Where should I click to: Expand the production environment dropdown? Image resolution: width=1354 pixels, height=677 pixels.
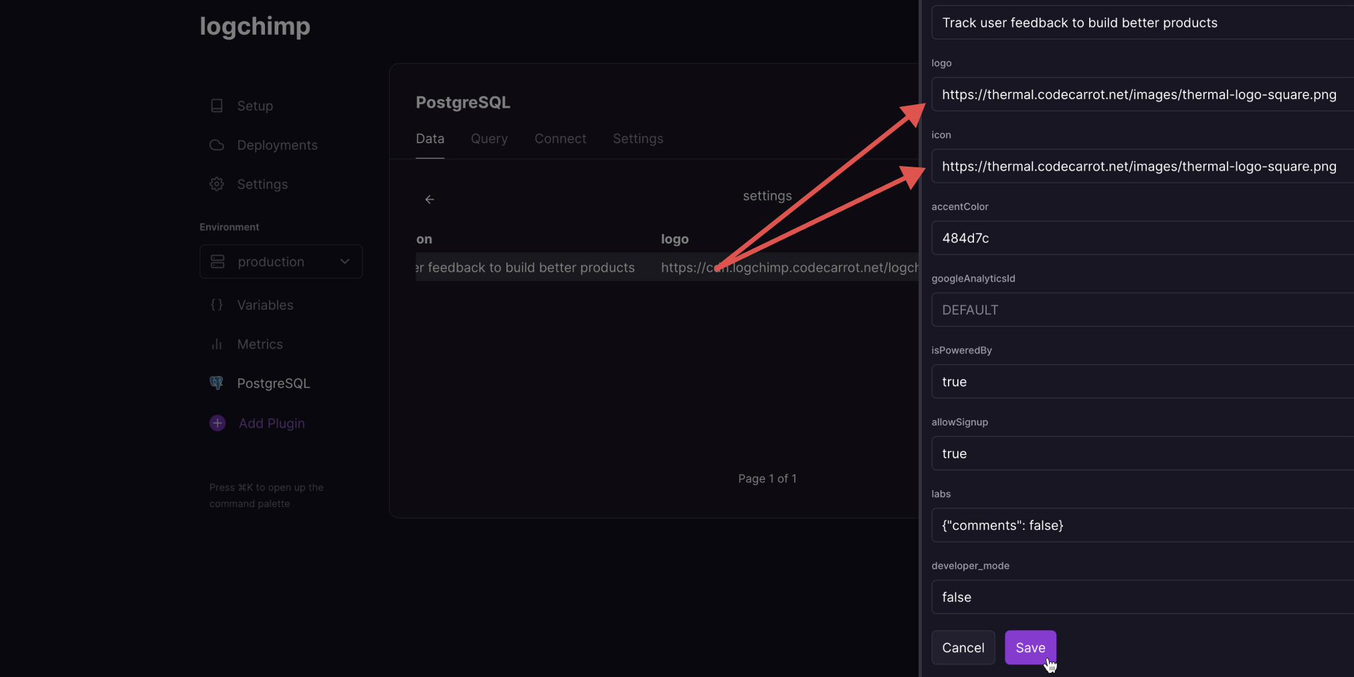345,262
